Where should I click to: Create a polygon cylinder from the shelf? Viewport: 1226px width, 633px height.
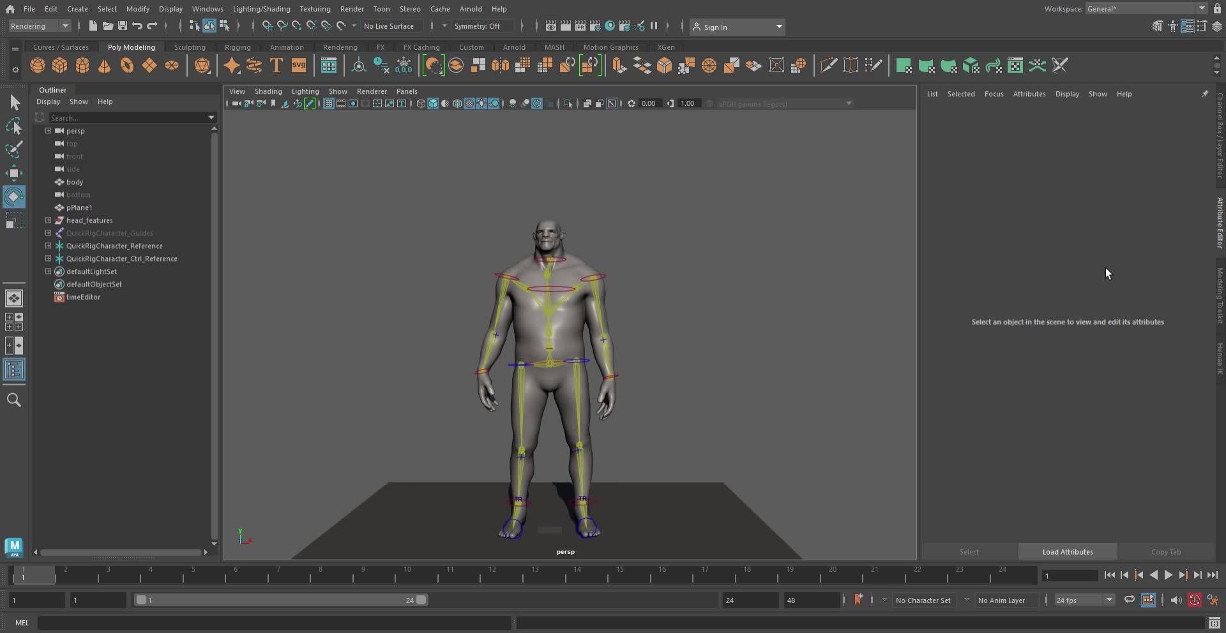click(82, 65)
